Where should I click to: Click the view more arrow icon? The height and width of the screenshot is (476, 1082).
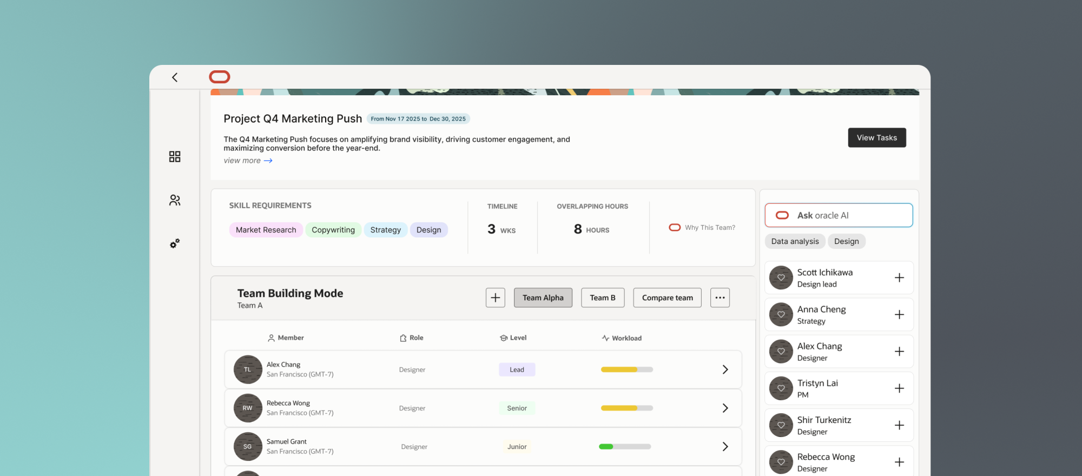coord(268,161)
